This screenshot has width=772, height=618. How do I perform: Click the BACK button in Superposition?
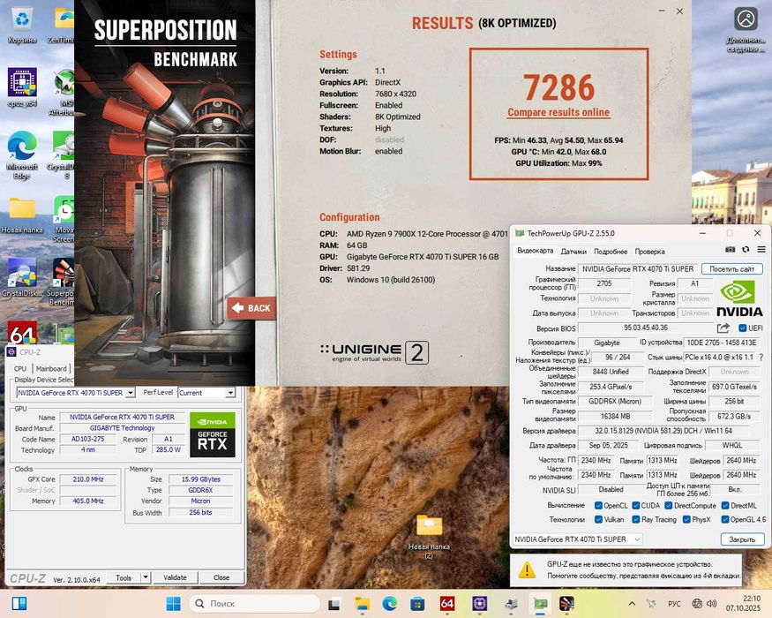251,308
